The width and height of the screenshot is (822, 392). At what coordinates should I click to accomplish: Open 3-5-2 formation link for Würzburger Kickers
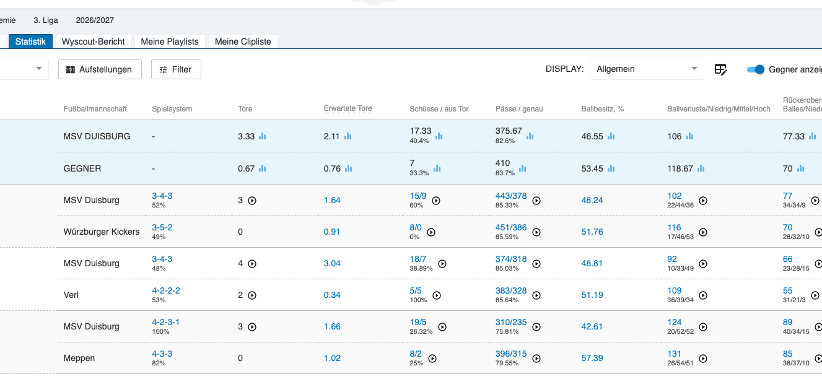coord(162,227)
